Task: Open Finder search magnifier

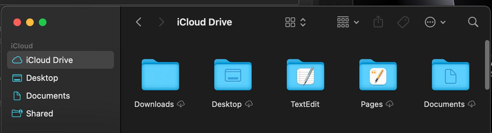Action: pos(473,22)
